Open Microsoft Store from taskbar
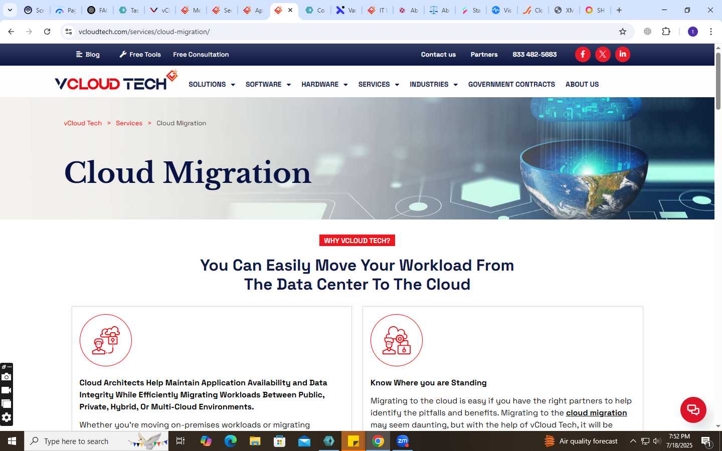 pyautogui.click(x=279, y=441)
